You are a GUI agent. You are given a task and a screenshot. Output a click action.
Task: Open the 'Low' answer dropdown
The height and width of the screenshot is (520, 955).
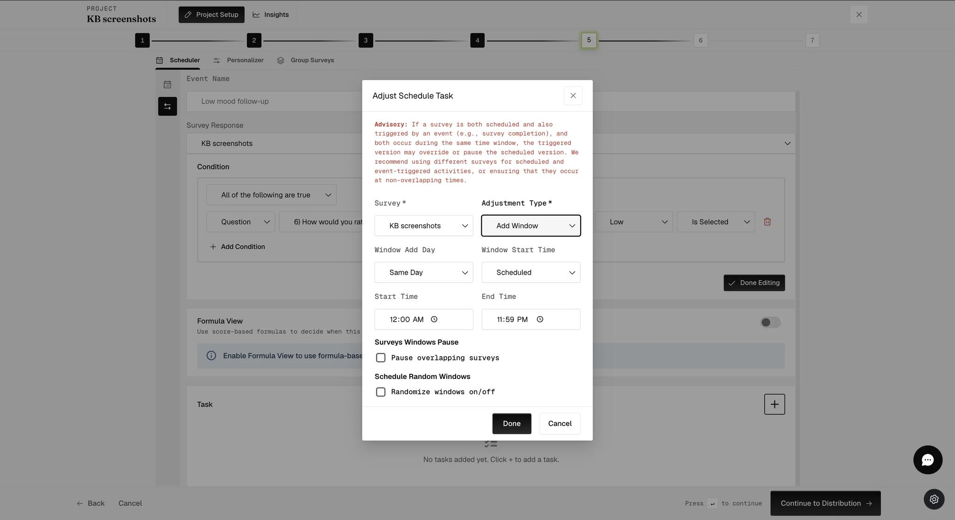634,222
